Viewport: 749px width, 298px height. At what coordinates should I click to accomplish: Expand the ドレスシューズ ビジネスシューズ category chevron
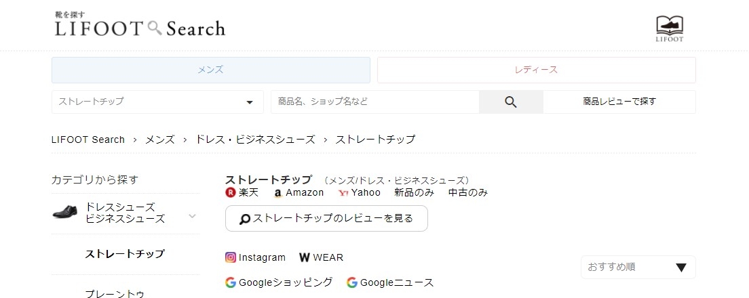point(193,216)
